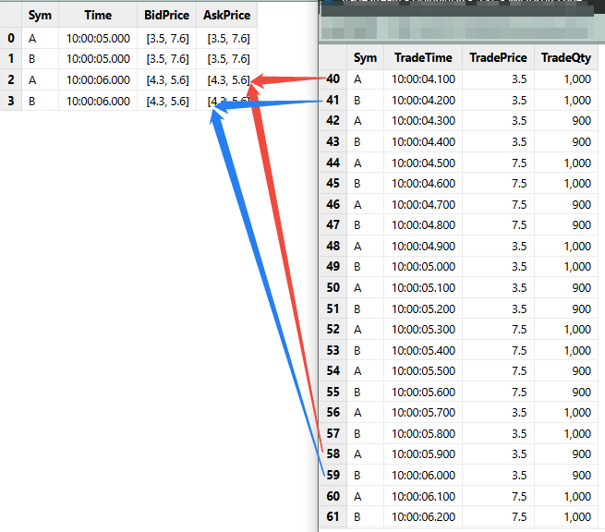Click the Sym header in the trades table
This screenshot has height=532, width=605.
[x=366, y=57]
